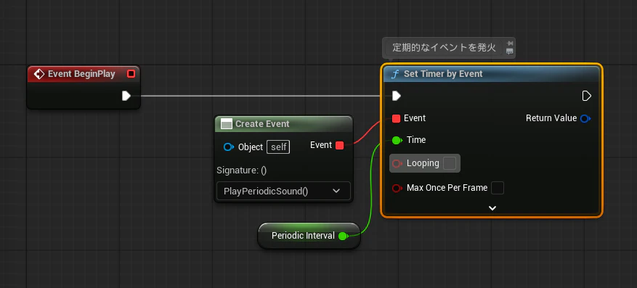Select the Create Event node title
This screenshot has height=288, width=637.
click(x=262, y=124)
